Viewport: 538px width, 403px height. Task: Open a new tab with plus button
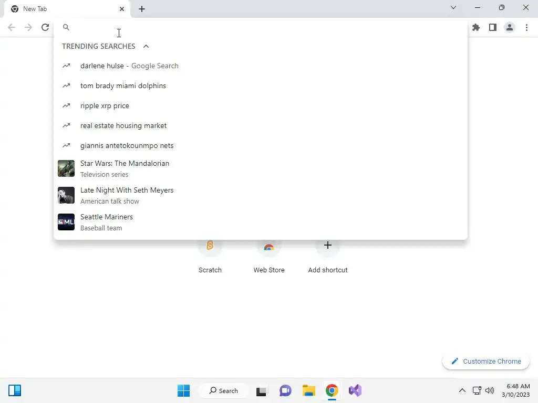click(142, 9)
